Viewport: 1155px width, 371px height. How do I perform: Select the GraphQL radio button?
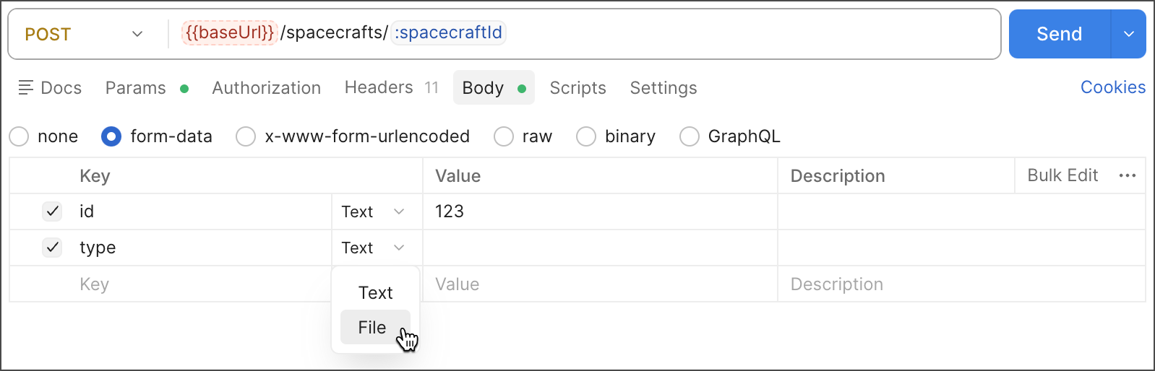coord(690,136)
